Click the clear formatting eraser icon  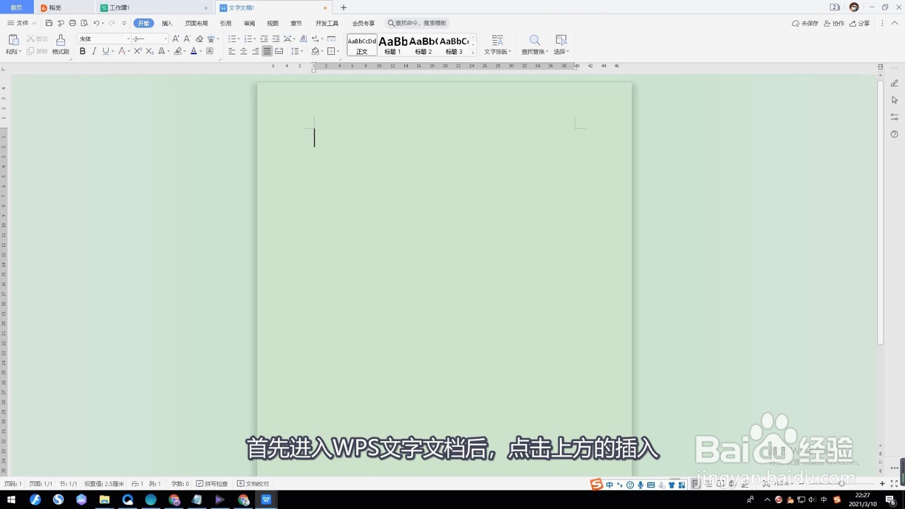(x=200, y=38)
